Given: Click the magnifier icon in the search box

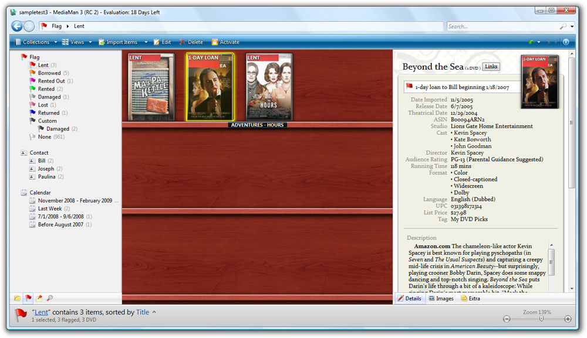Looking at the screenshot, I should tap(563, 26).
